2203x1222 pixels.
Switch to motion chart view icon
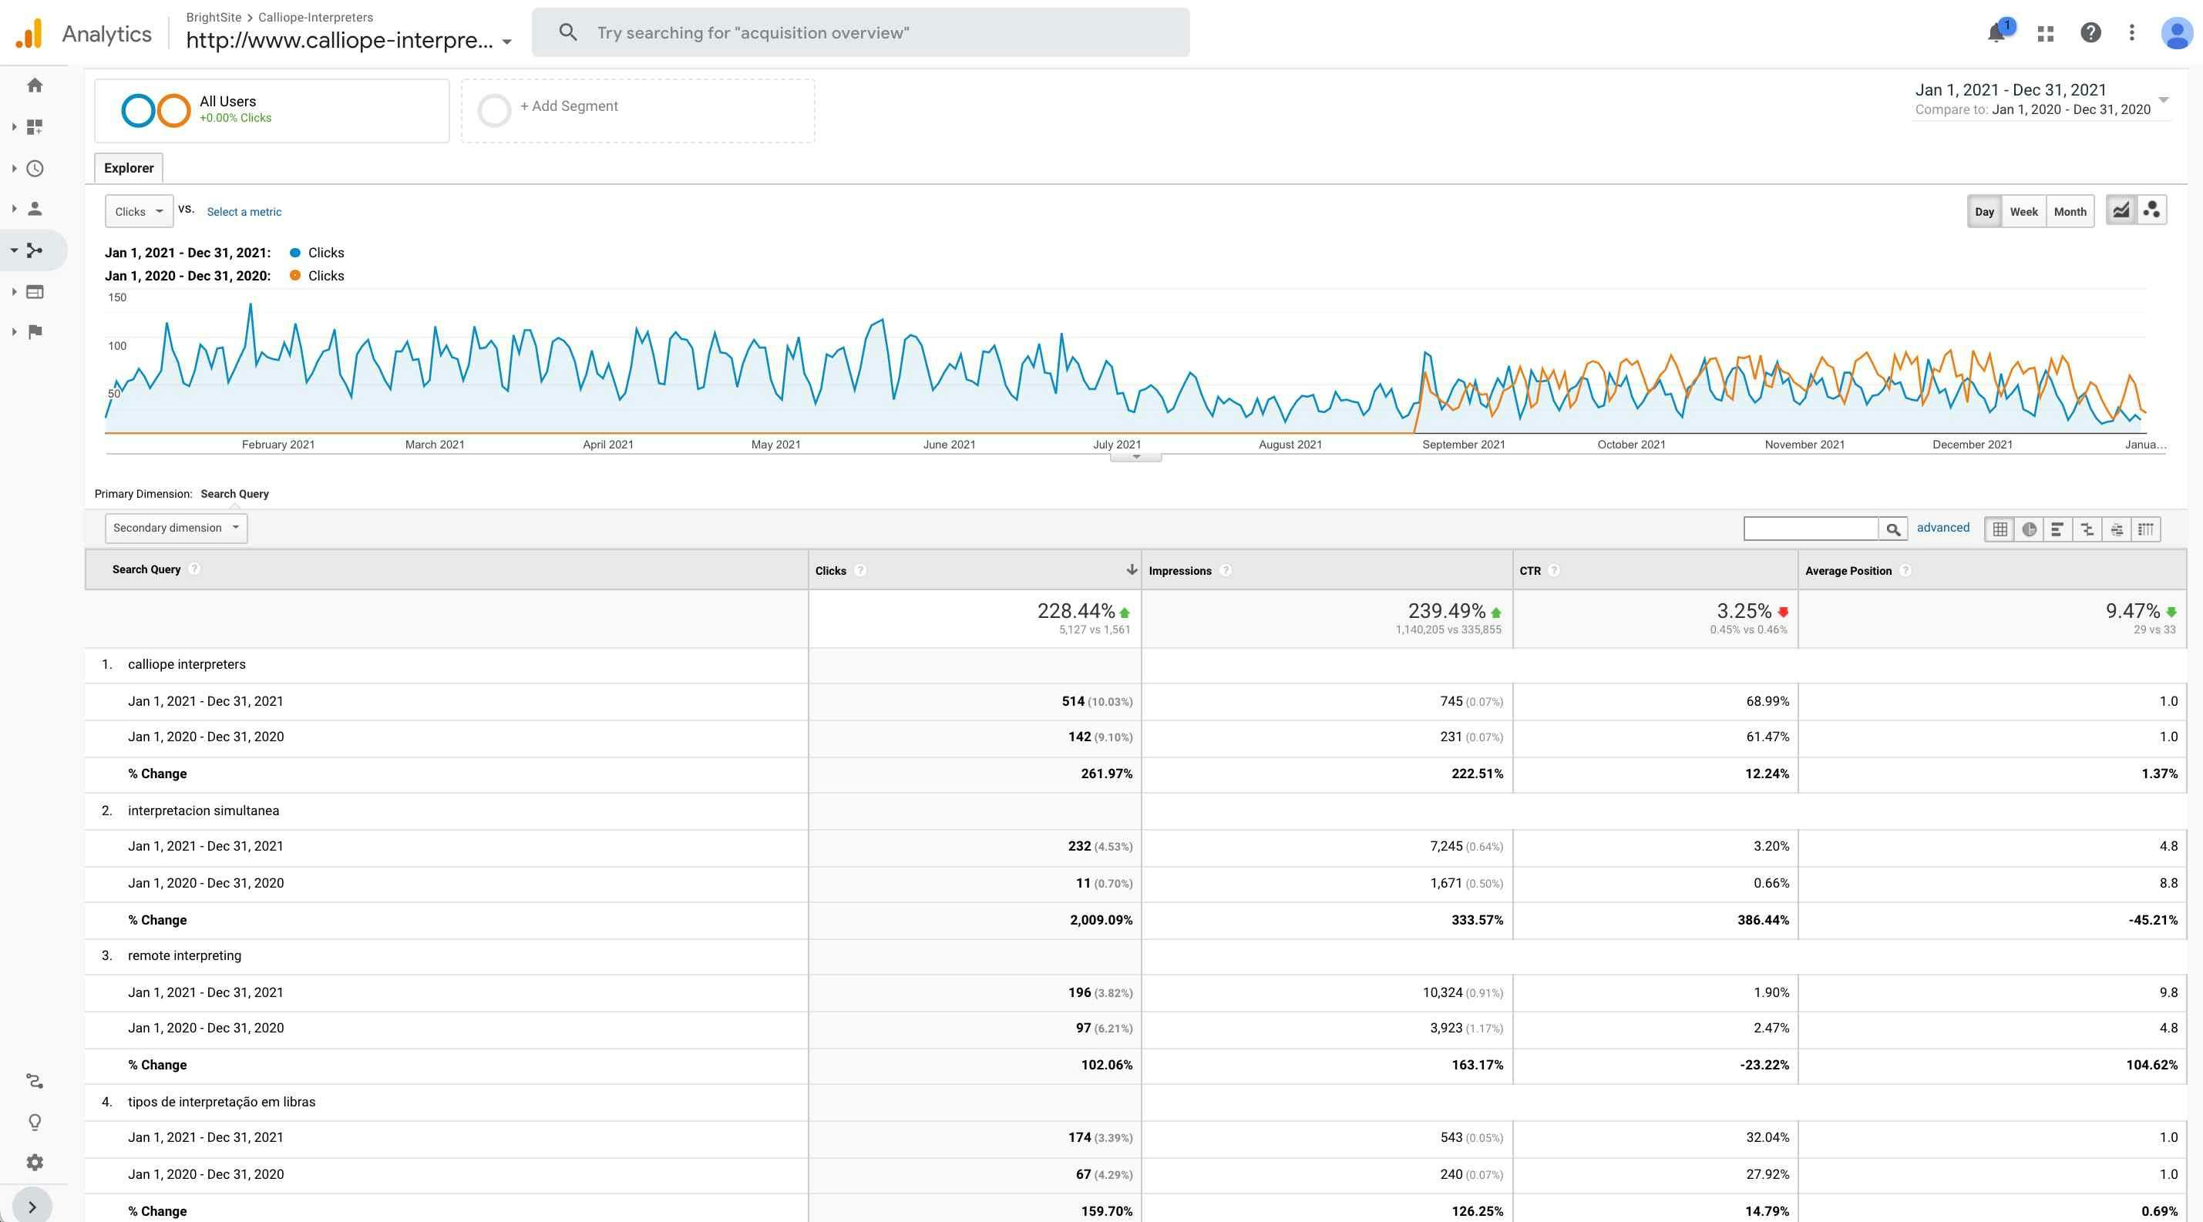pos(2151,210)
